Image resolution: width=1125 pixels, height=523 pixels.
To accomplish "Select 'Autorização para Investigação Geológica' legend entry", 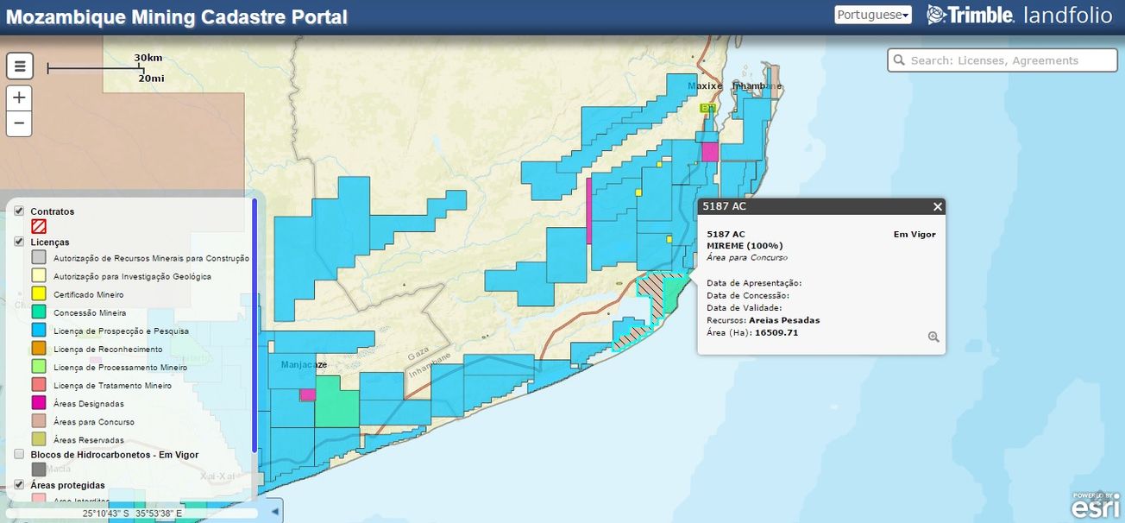I will [132, 276].
